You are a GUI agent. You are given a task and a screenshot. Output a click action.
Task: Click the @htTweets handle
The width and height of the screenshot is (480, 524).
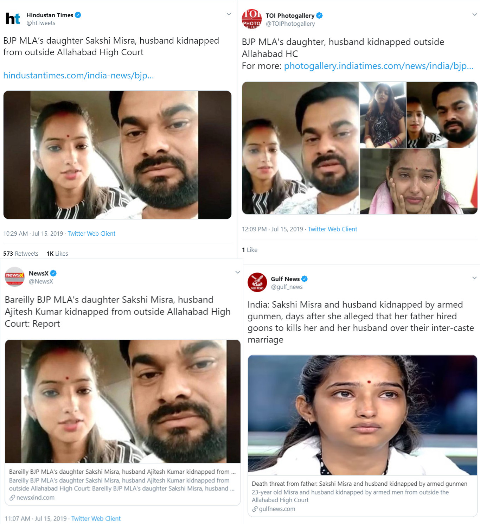pyautogui.click(x=41, y=23)
